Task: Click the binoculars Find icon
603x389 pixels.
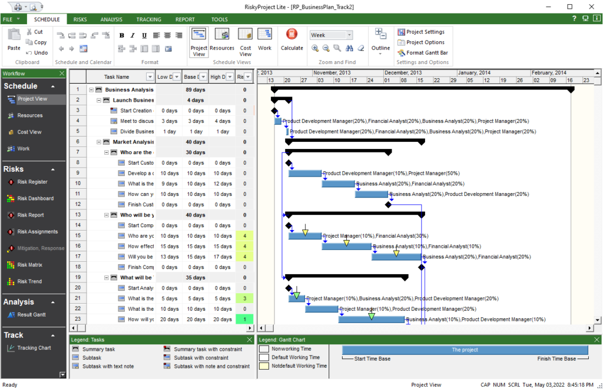Action: (349, 48)
